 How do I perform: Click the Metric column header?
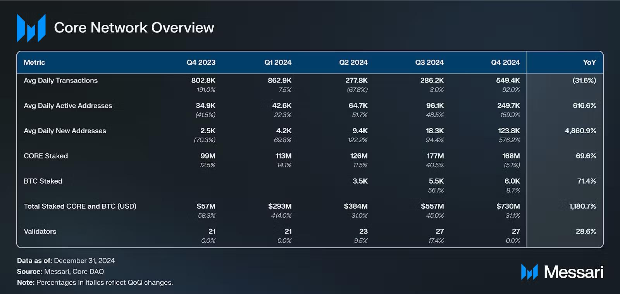[x=34, y=62]
